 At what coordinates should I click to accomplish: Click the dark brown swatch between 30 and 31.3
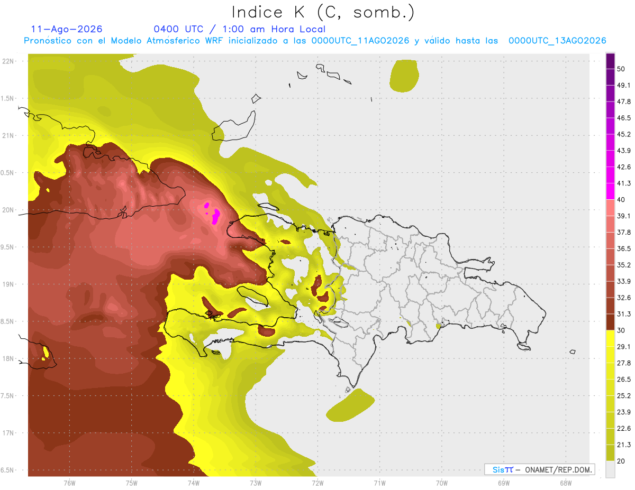(611, 322)
